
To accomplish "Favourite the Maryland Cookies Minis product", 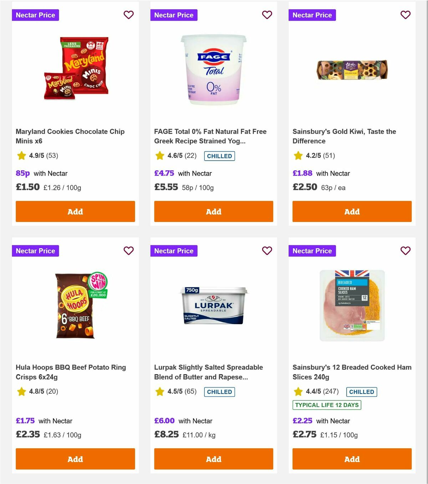I will (128, 15).
